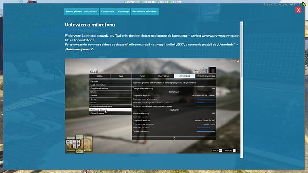308x173 pixels.
Task: Change Tryb rozmowy głosowej option
Action: coord(174,124)
